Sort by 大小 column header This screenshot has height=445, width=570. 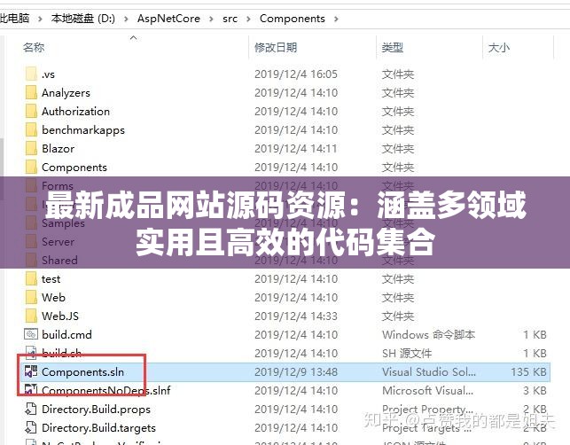pos(499,47)
